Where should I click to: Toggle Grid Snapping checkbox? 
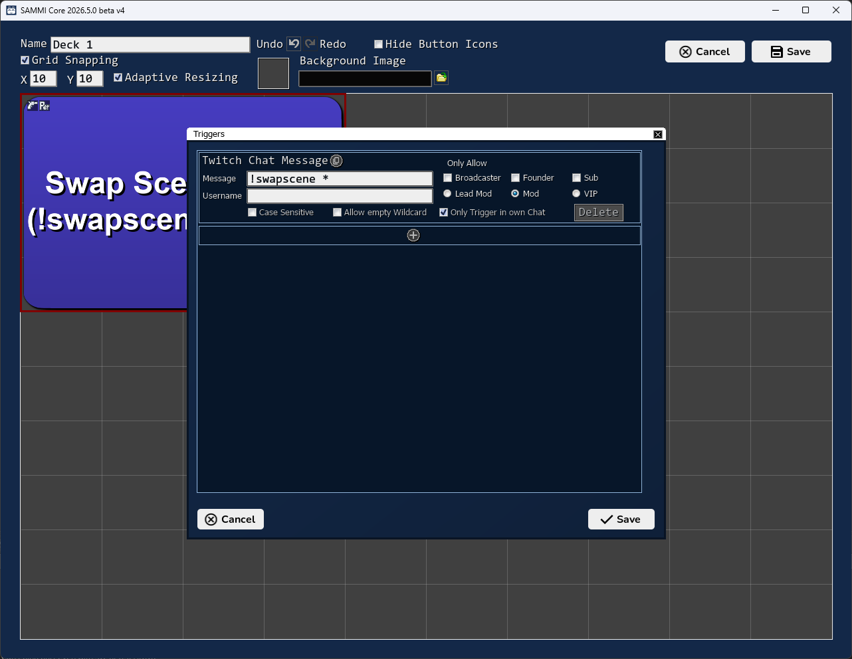pos(25,60)
